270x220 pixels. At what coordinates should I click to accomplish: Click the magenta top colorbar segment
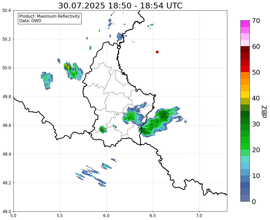(x=245, y=24)
